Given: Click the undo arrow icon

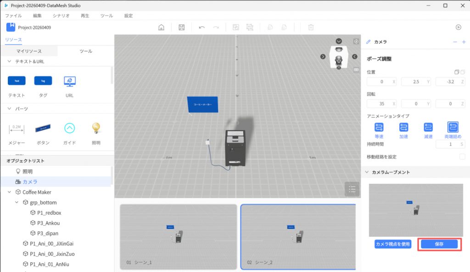Looking at the screenshot, I should pos(201,28).
